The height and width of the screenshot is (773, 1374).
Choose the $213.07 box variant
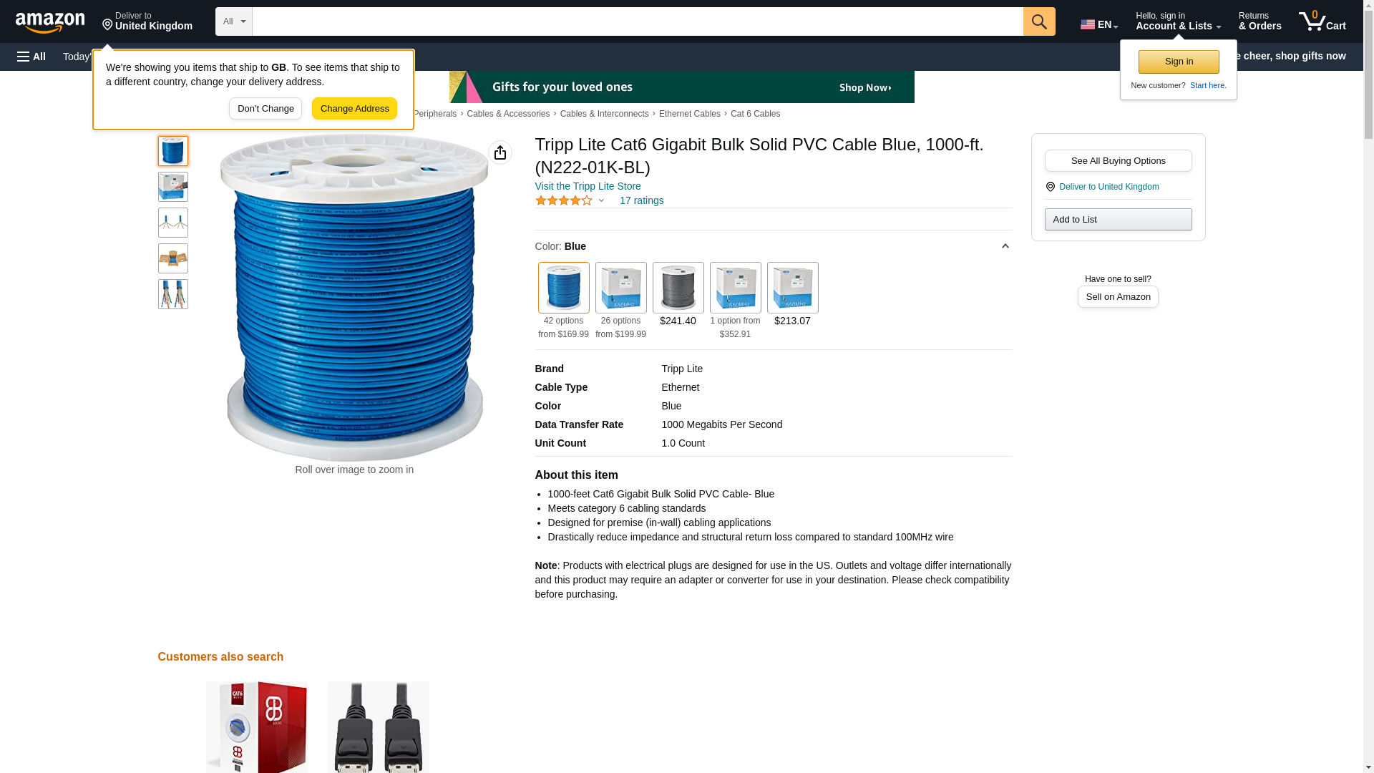click(793, 295)
